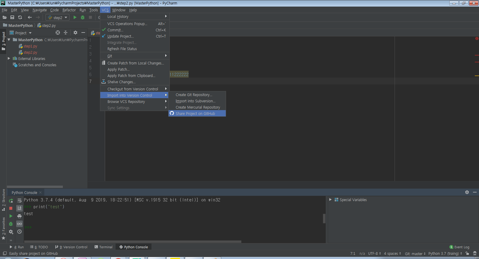The image size is (479, 259).
Task: Open the 4: Run tool window
Action: tap(17, 247)
